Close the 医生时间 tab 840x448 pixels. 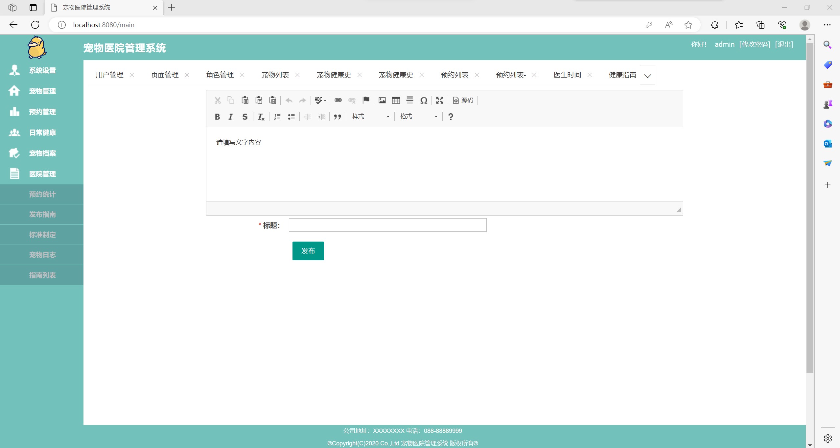(x=590, y=75)
